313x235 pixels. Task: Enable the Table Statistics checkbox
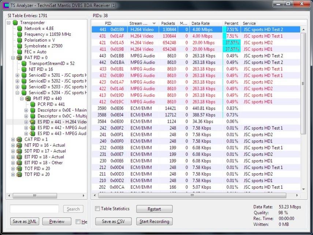97,209
